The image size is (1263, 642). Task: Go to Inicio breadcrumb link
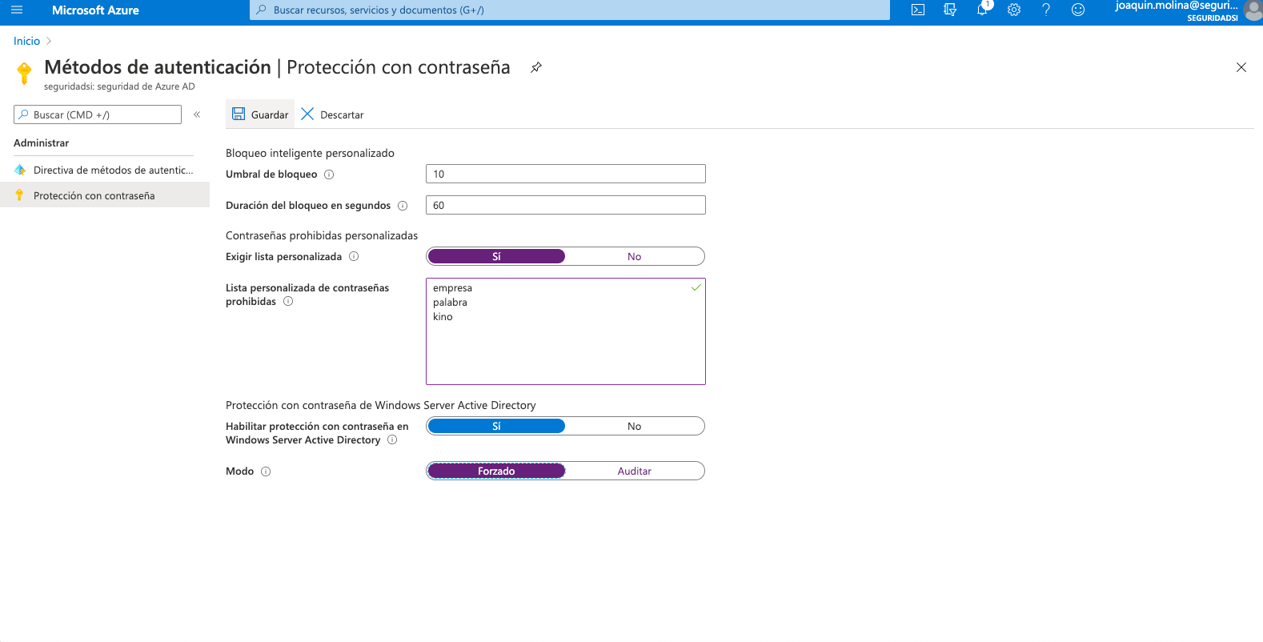pos(26,42)
